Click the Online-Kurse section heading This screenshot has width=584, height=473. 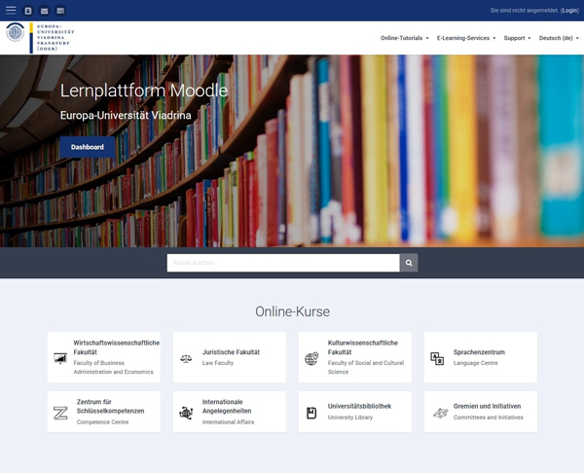[x=292, y=311]
